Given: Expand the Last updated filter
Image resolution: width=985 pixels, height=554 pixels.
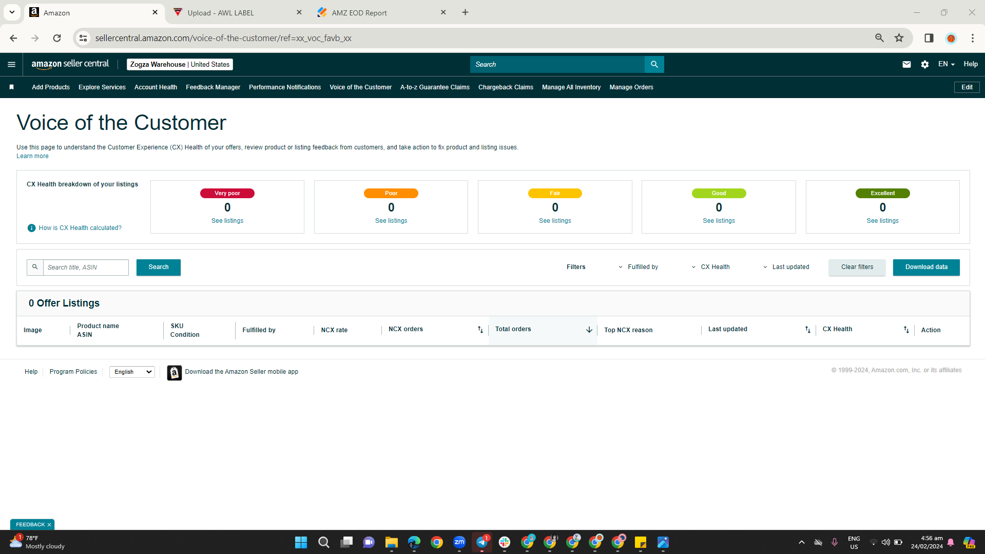Looking at the screenshot, I should point(786,267).
